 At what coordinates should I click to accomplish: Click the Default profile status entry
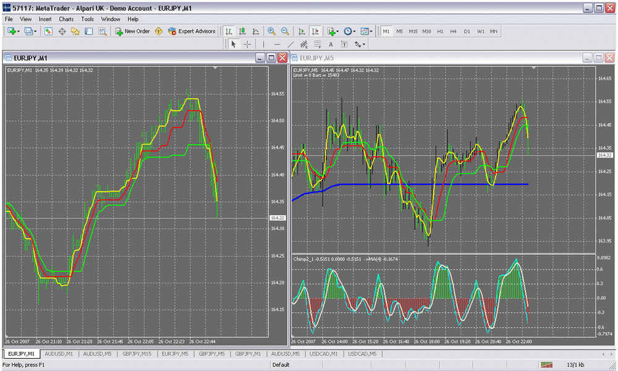[x=281, y=365]
